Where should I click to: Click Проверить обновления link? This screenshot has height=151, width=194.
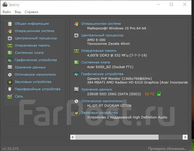167,148
